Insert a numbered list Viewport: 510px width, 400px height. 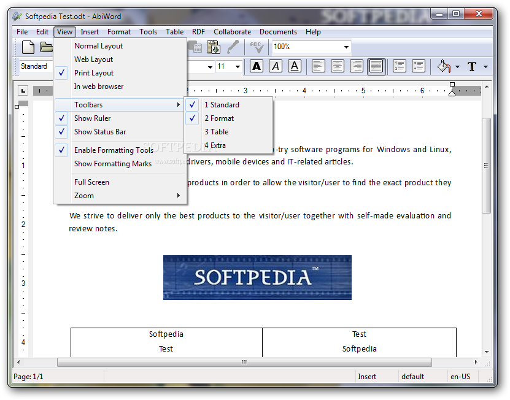(x=400, y=66)
